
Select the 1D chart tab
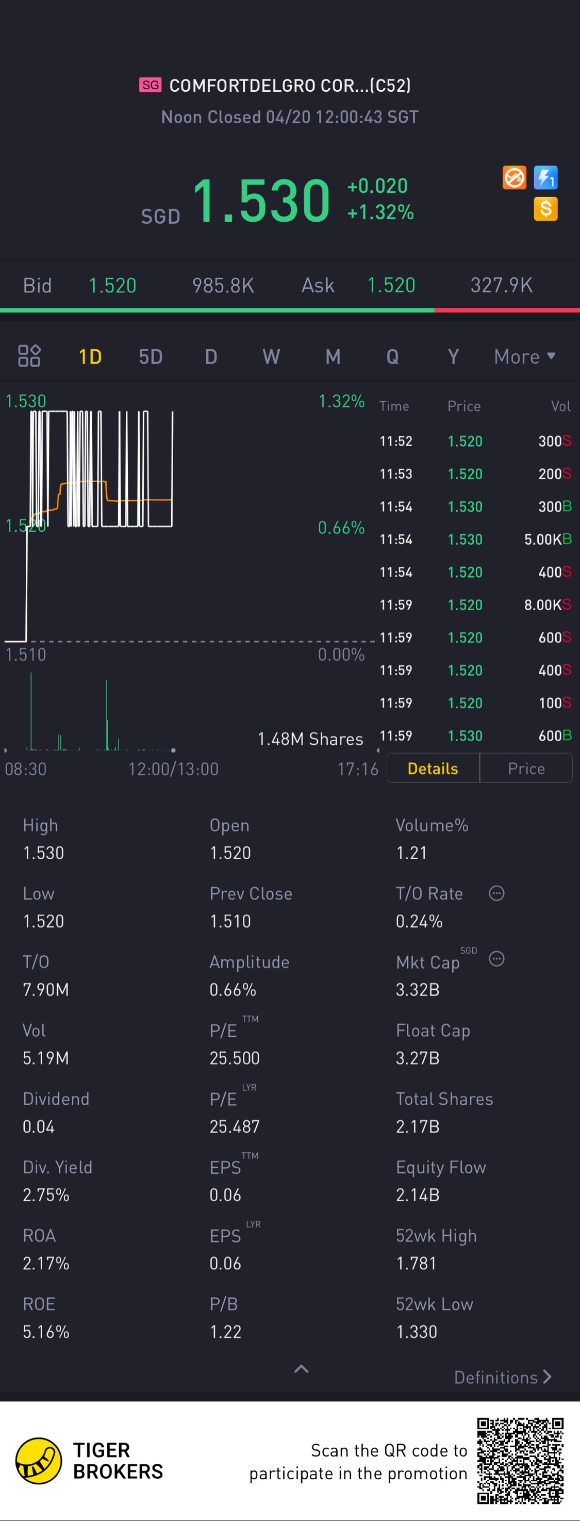[90, 356]
